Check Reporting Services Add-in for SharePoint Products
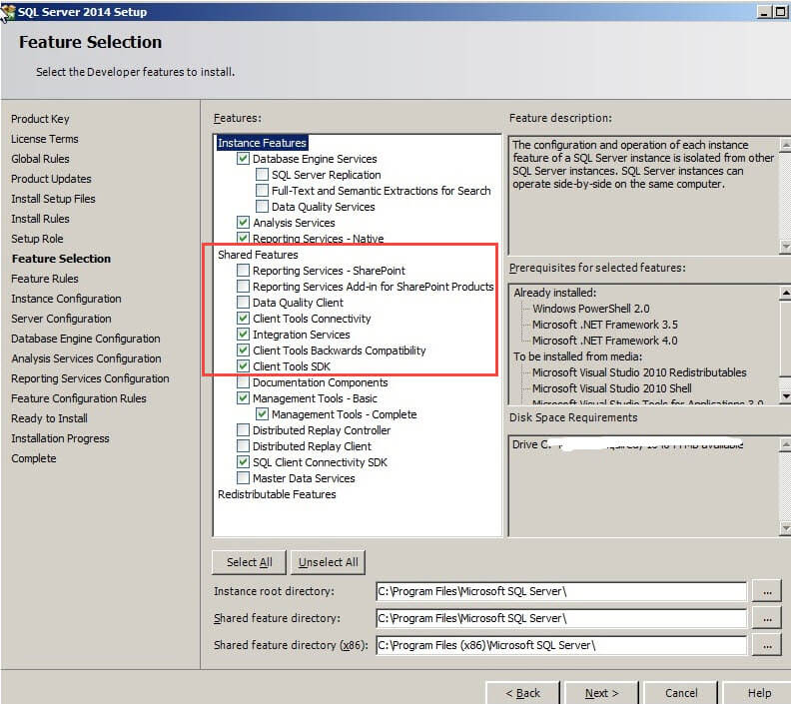791x704 pixels. (x=243, y=287)
